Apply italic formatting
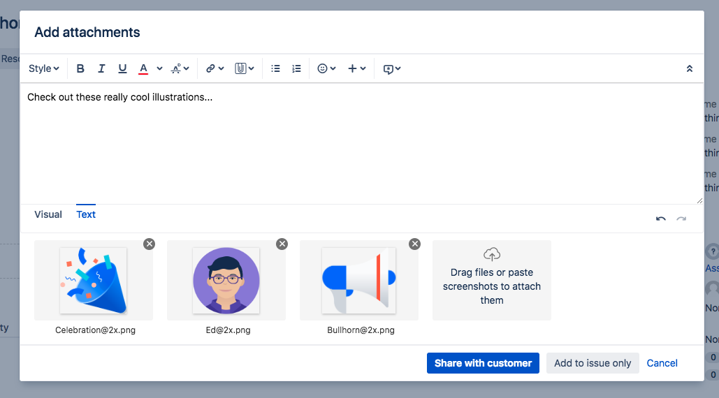This screenshot has width=719, height=398. point(101,68)
